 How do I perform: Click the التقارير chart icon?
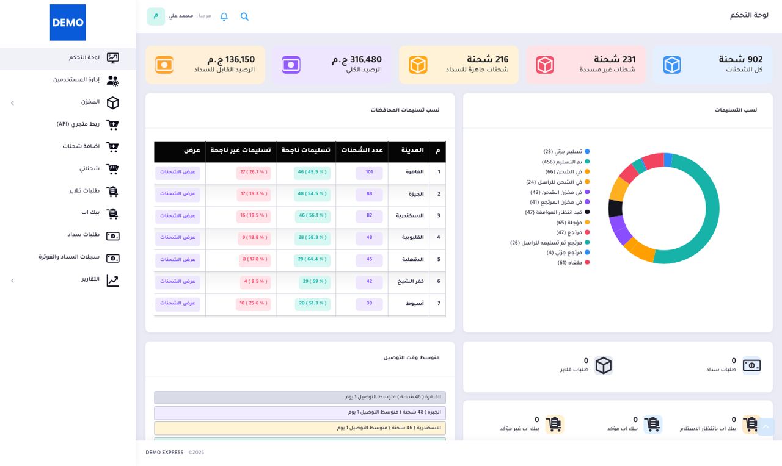tap(112, 280)
